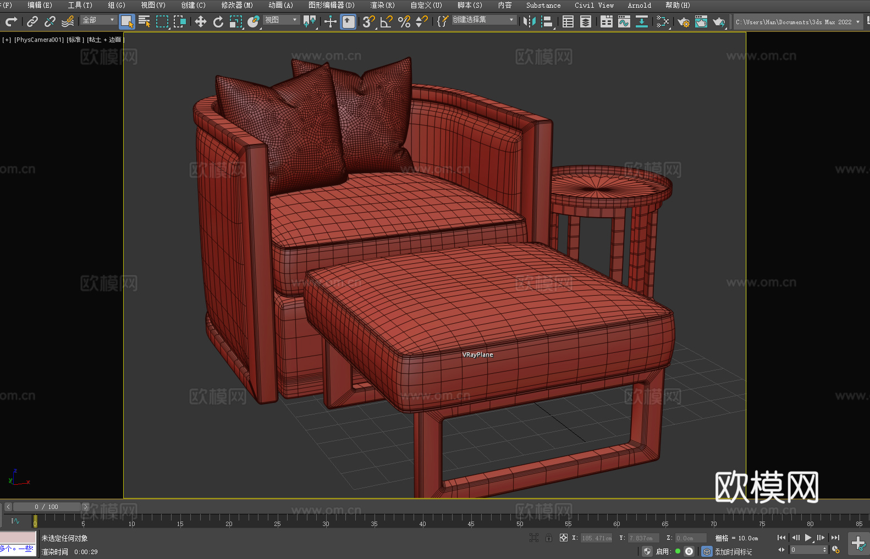Toggle Angle Snap

click(x=387, y=21)
